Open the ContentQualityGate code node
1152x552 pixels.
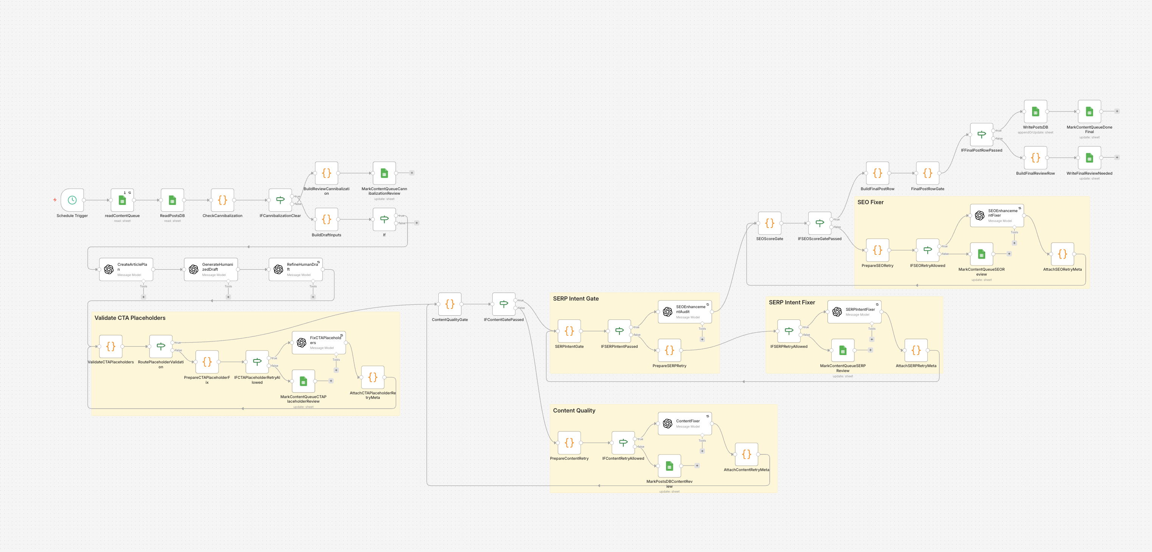(450, 304)
